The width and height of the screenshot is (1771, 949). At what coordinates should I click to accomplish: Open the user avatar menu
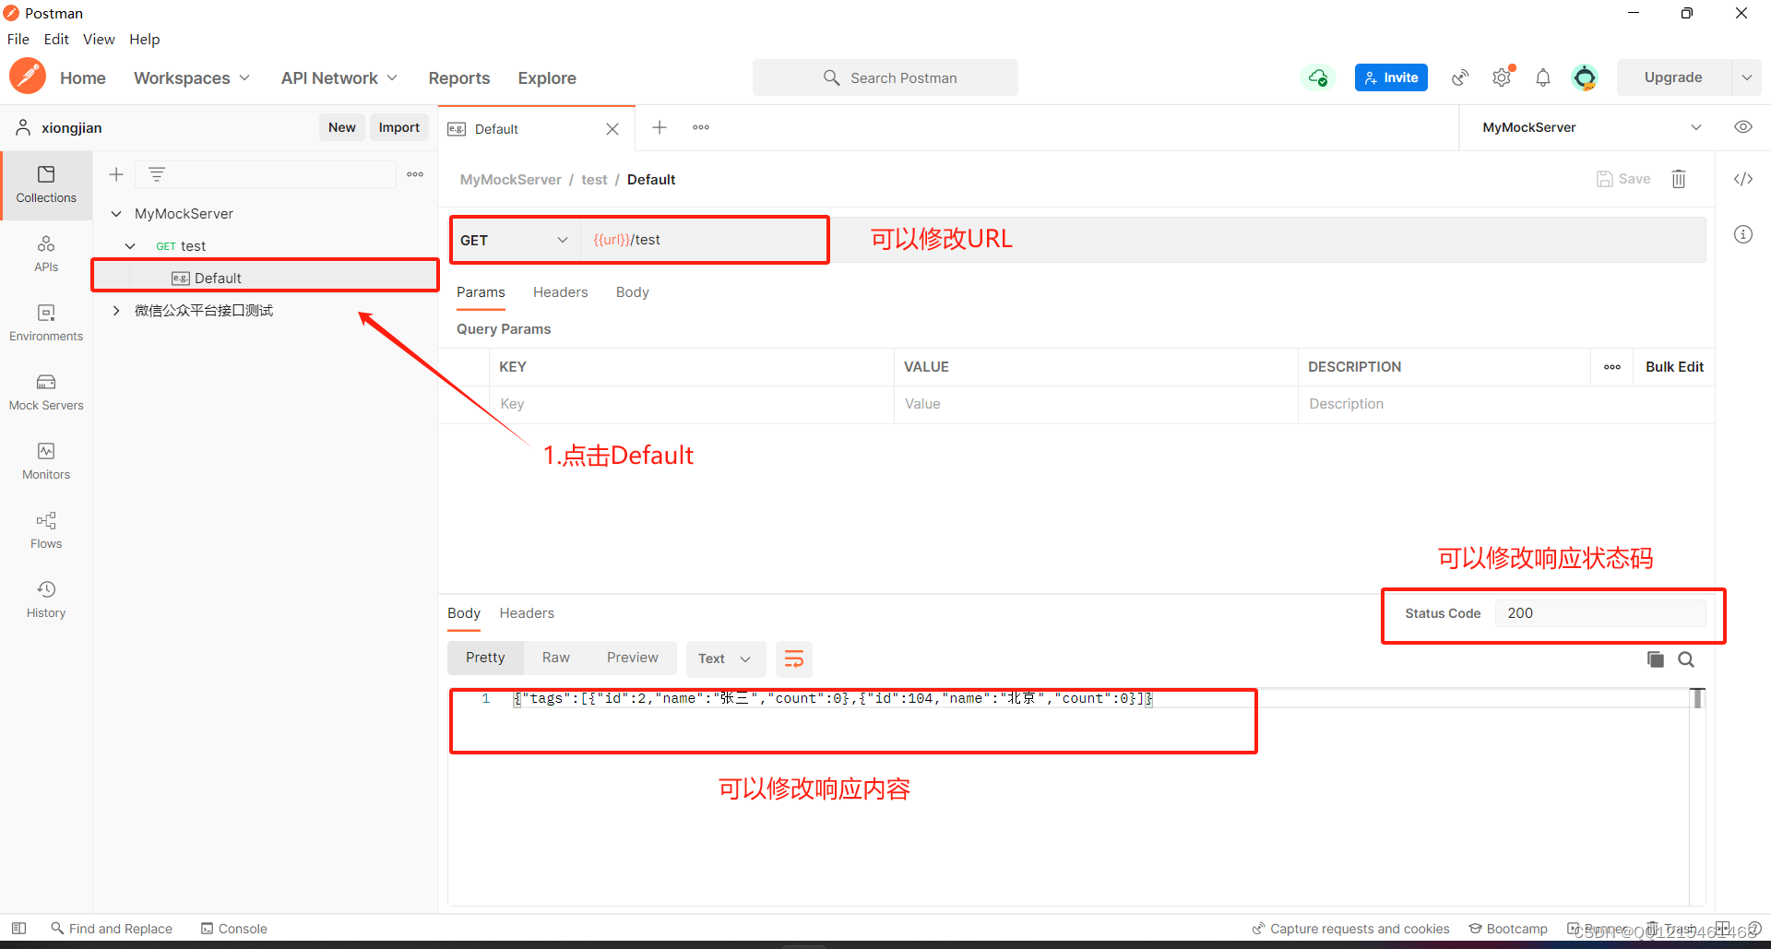coord(1585,77)
